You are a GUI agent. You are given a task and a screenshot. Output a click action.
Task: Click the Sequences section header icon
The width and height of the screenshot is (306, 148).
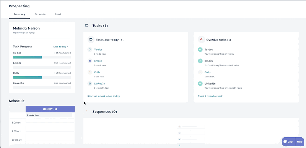(87, 112)
